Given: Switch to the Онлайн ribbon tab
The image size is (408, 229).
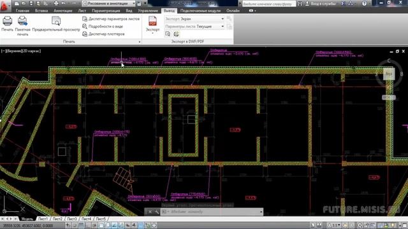Looking at the screenshot, I should click(x=233, y=11).
